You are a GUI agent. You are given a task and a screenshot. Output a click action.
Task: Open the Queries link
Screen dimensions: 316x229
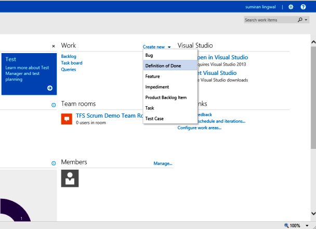(69, 69)
